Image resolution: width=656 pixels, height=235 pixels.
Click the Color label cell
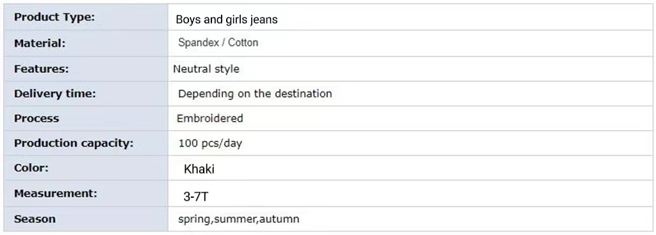pos(86,168)
